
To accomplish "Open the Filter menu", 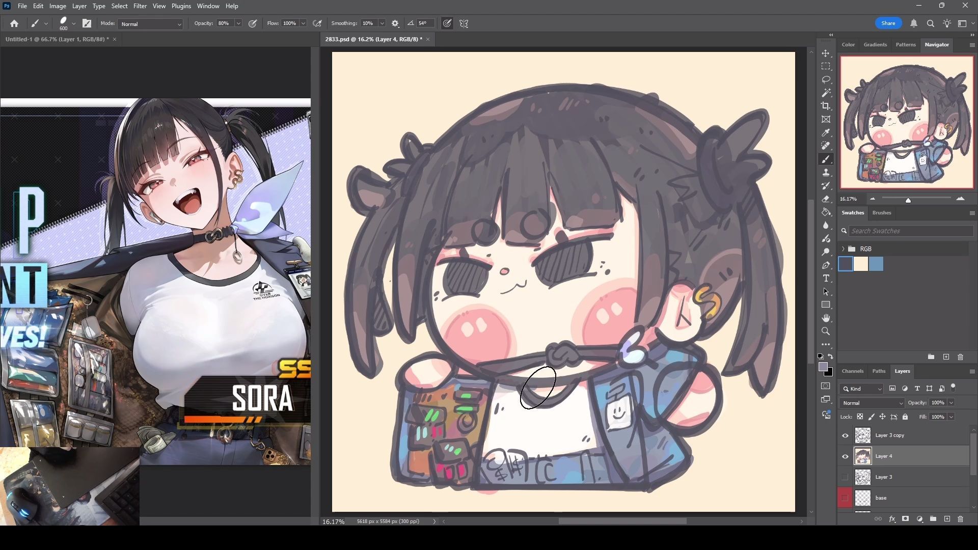I will coord(140,6).
